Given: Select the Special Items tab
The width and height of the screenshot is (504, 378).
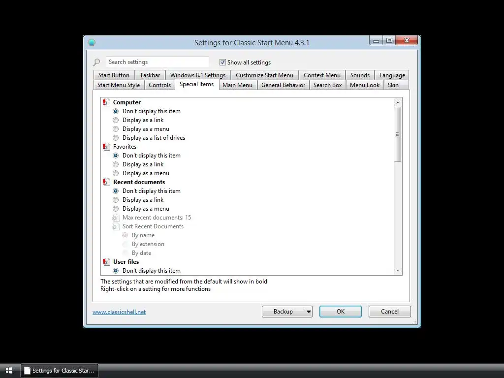Looking at the screenshot, I should [x=197, y=84].
